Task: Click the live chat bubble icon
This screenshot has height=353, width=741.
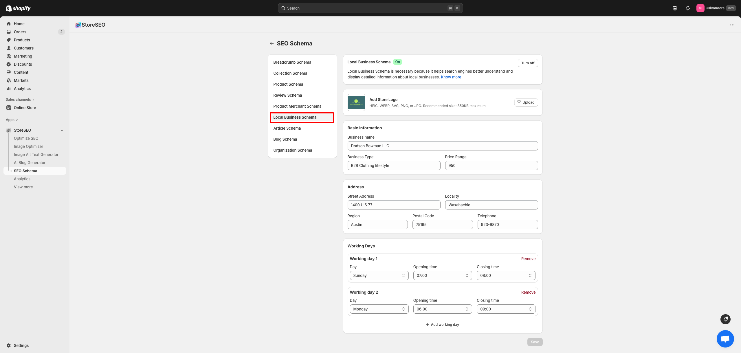Action: (x=725, y=339)
